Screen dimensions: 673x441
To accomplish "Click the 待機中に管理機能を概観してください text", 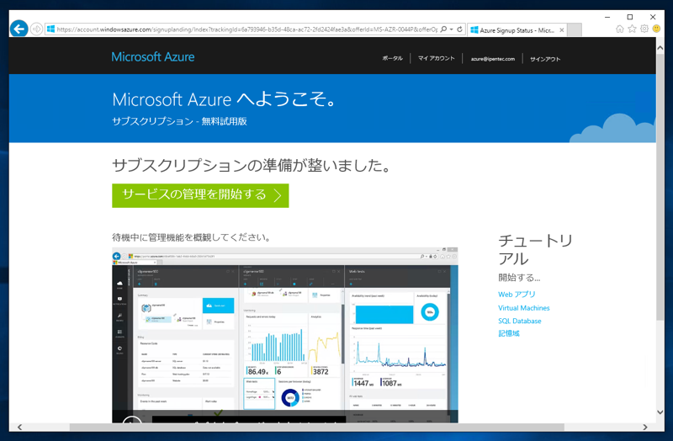I will 192,237.
